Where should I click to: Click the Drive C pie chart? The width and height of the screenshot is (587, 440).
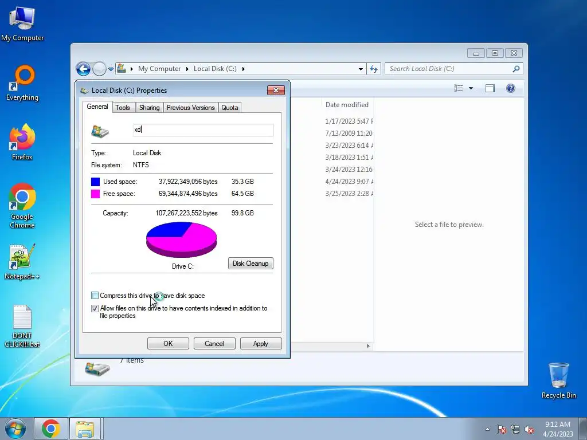pyautogui.click(x=181, y=239)
